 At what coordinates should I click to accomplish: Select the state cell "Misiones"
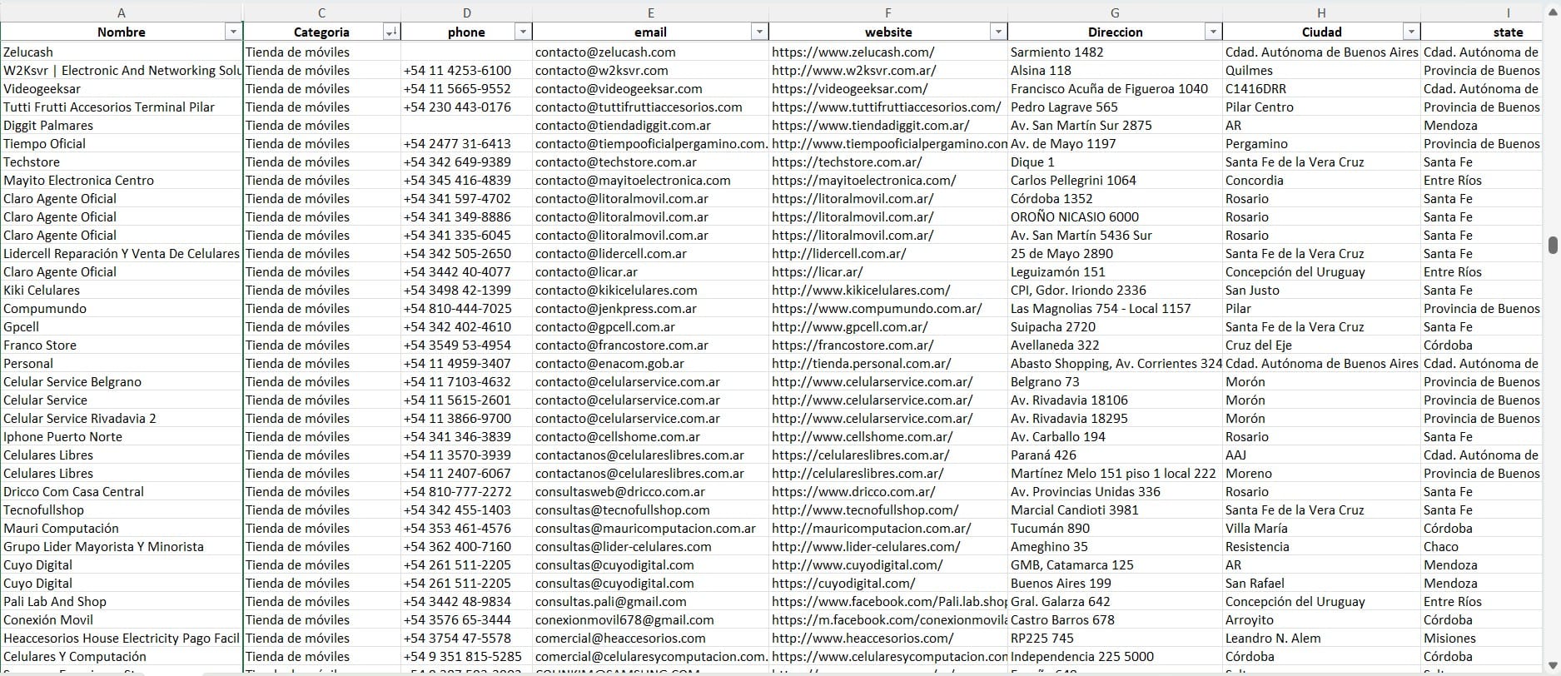(1482, 638)
